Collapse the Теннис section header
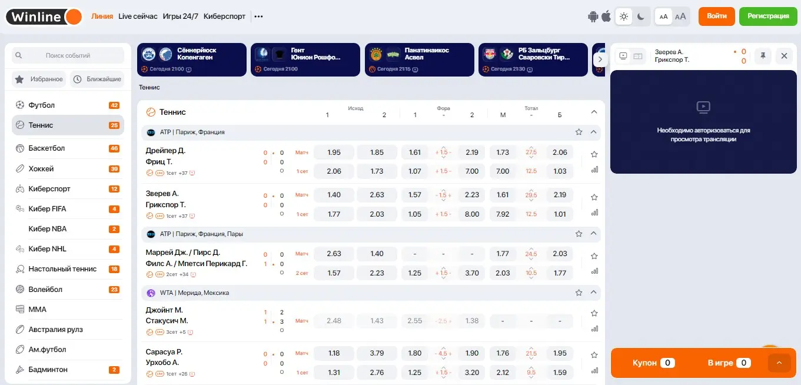Viewport: 801px width, 385px height. tap(594, 112)
